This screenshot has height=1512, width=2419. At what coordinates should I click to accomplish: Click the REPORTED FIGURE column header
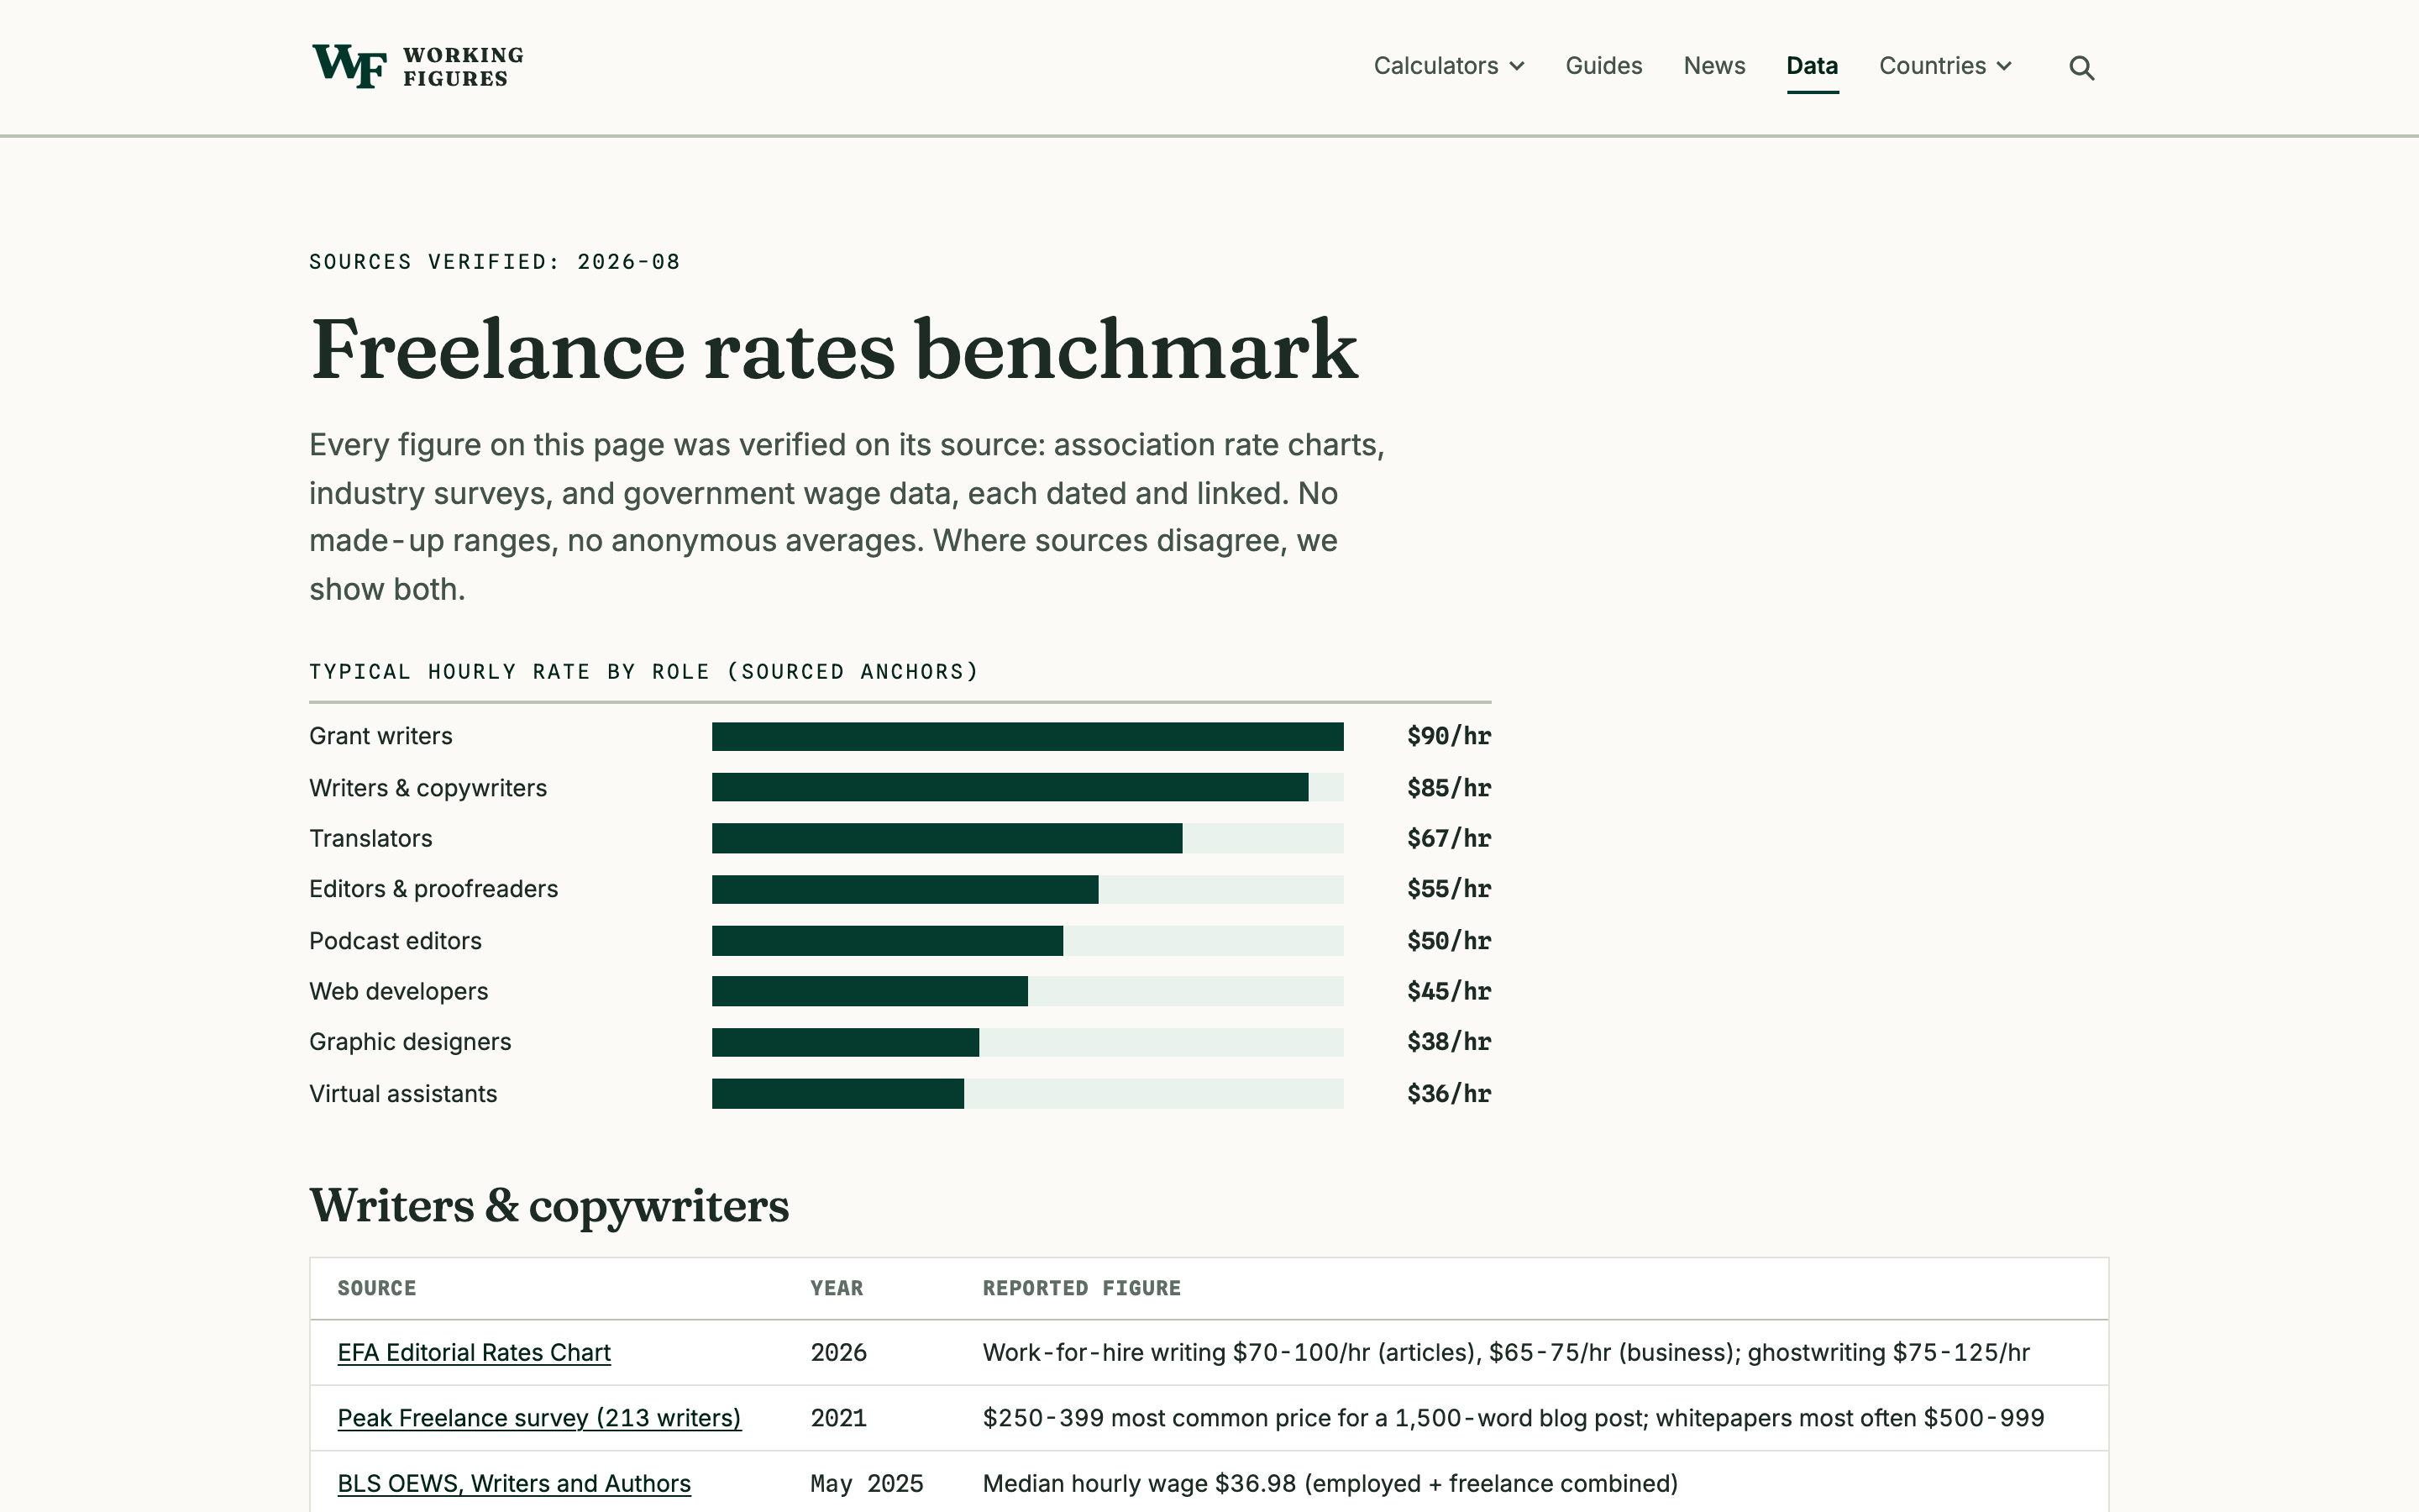click(1082, 1288)
